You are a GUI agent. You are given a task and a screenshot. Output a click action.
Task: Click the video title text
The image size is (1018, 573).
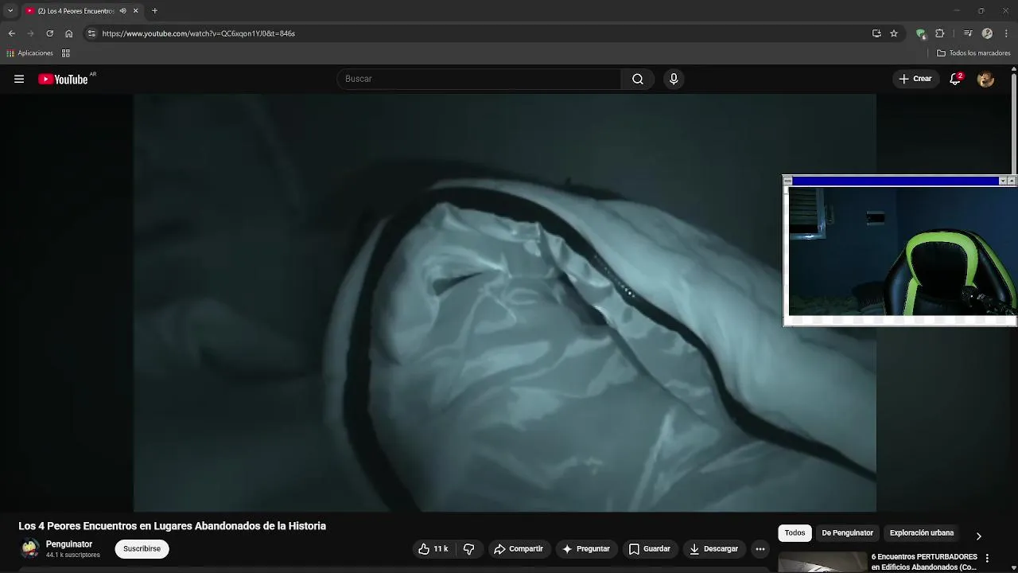click(x=173, y=526)
